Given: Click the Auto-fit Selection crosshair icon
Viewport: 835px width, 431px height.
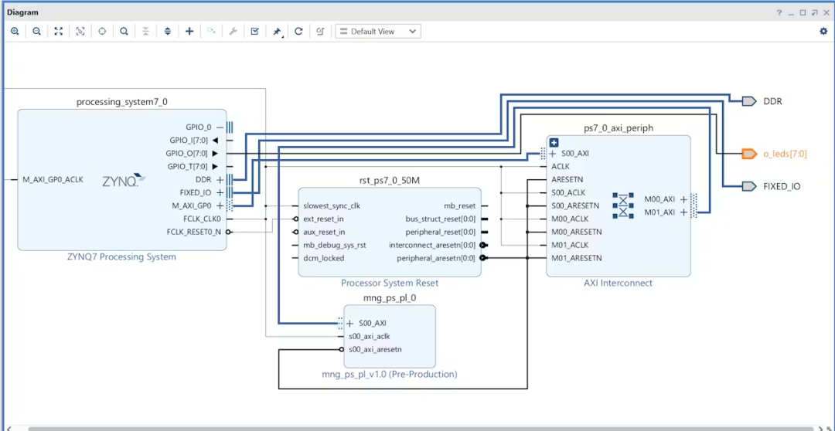Looking at the screenshot, I should [102, 32].
